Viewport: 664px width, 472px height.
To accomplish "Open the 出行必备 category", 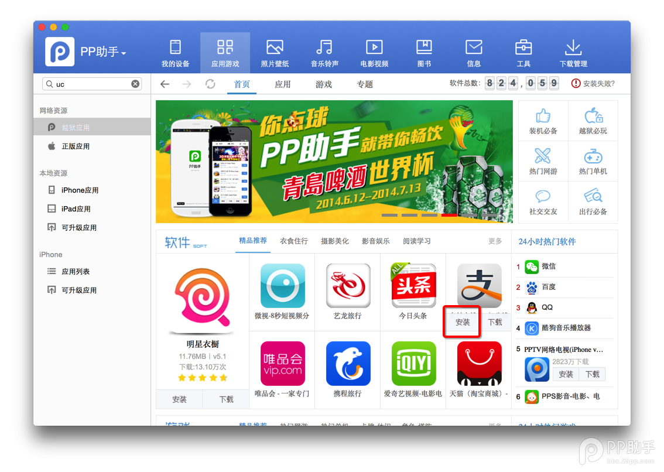I will 593,202.
